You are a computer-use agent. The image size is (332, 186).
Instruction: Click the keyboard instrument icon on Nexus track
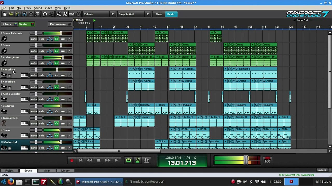point(4,136)
